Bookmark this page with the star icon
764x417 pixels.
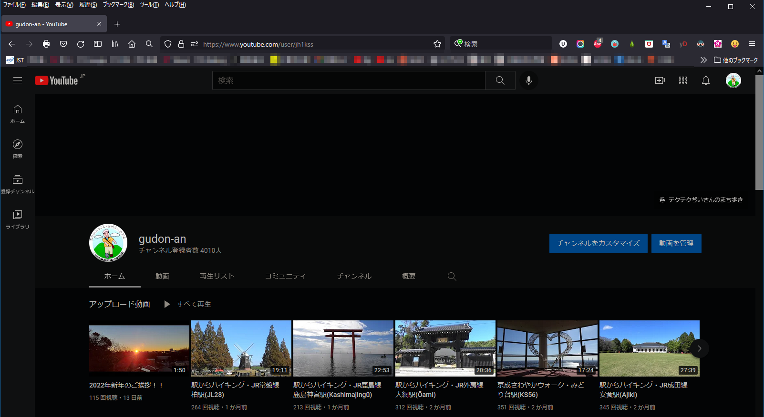tap(437, 44)
